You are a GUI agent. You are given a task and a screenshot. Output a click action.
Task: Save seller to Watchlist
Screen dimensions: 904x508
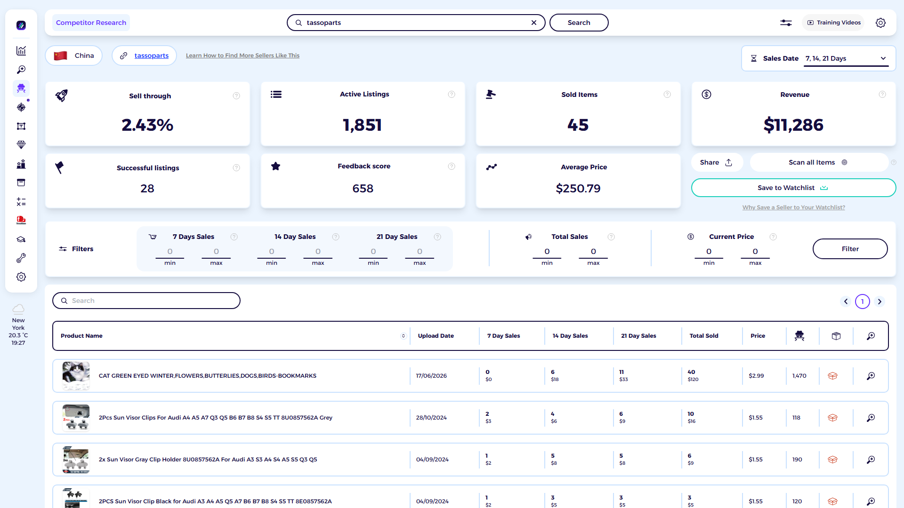(793, 188)
